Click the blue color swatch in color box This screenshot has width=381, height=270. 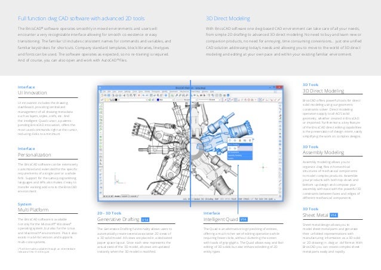click(x=158, y=100)
